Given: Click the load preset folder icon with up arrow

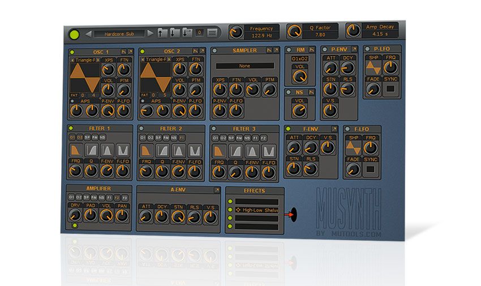Looking at the screenshot, I should pyautogui.click(x=162, y=33).
